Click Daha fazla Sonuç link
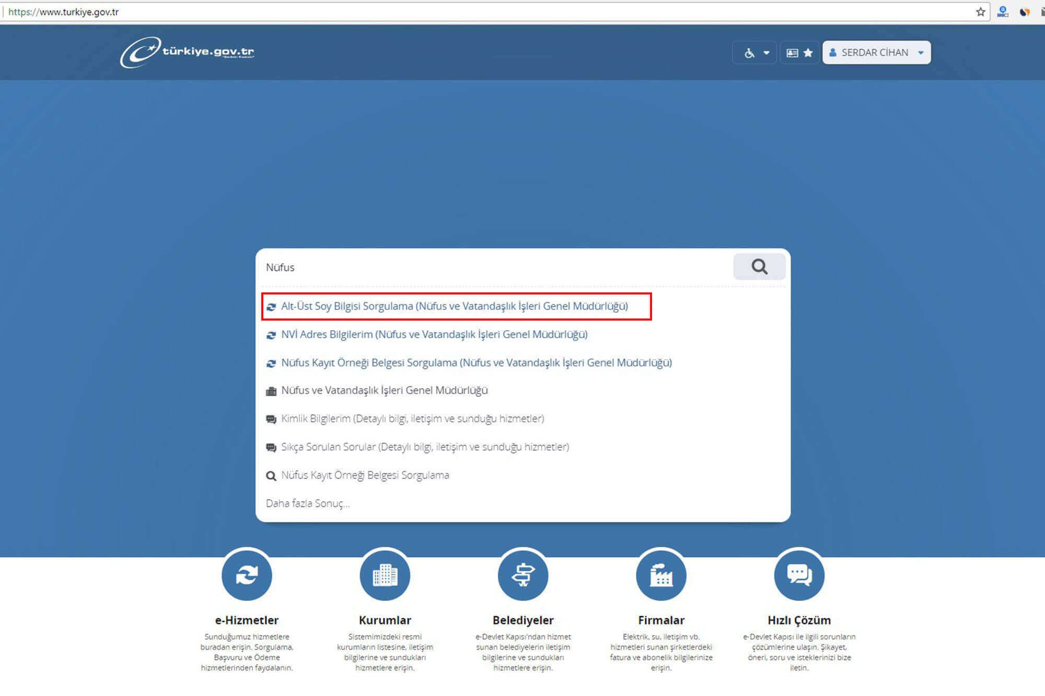 click(x=308, y=503)
